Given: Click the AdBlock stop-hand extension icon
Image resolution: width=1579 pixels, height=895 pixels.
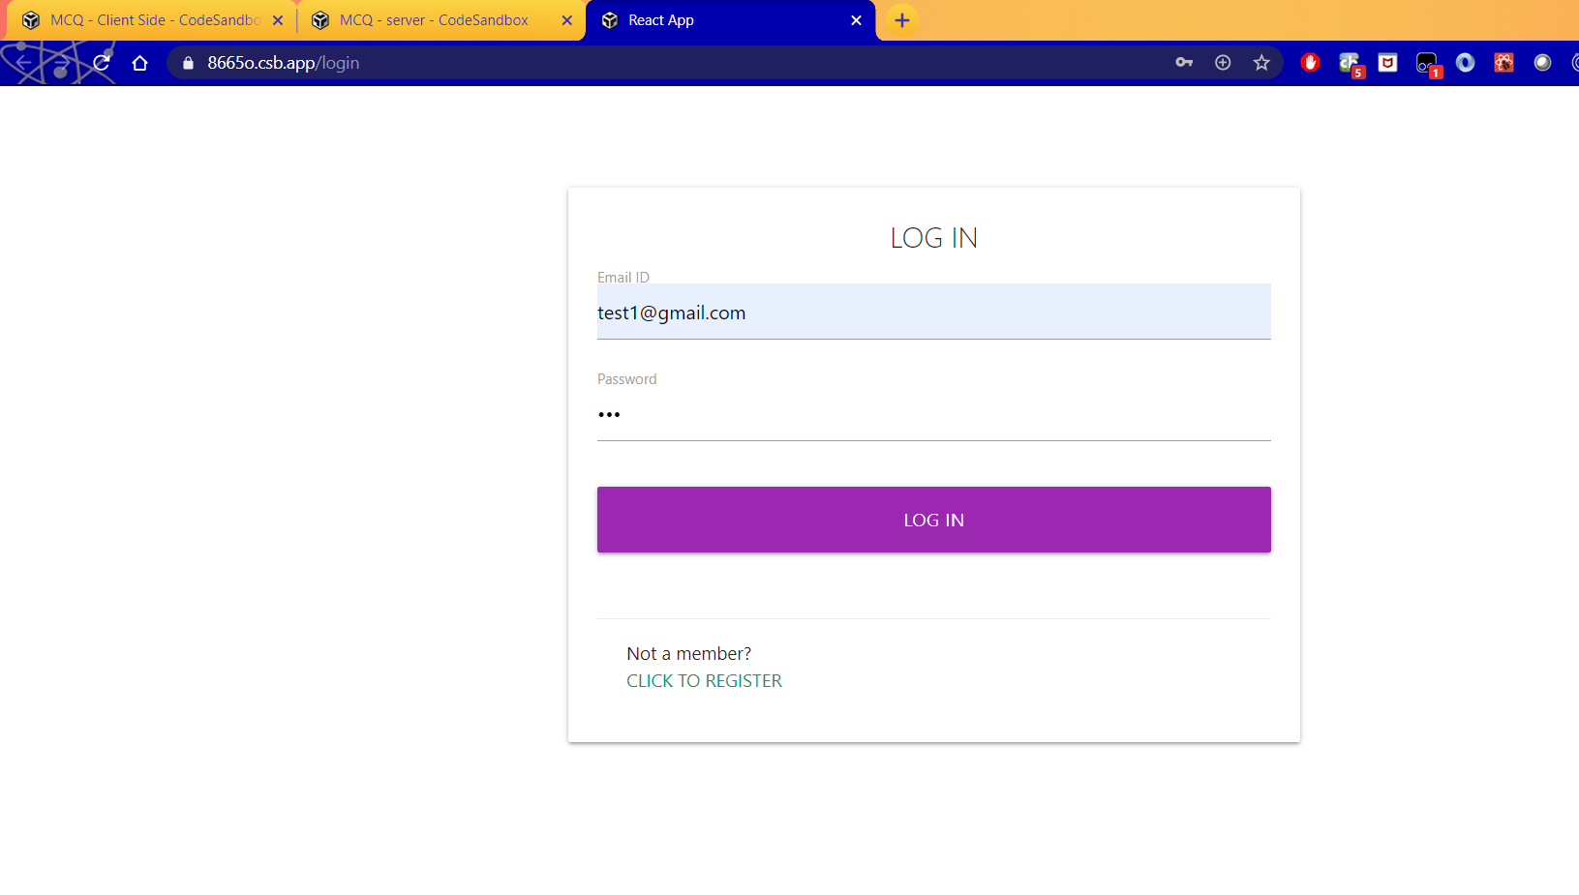Looking at the screenshot, I should click(1311, 62).
